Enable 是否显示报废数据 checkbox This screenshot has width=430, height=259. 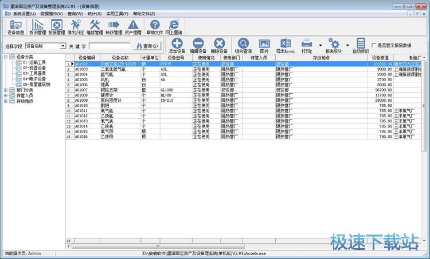(x=374, y=45)
